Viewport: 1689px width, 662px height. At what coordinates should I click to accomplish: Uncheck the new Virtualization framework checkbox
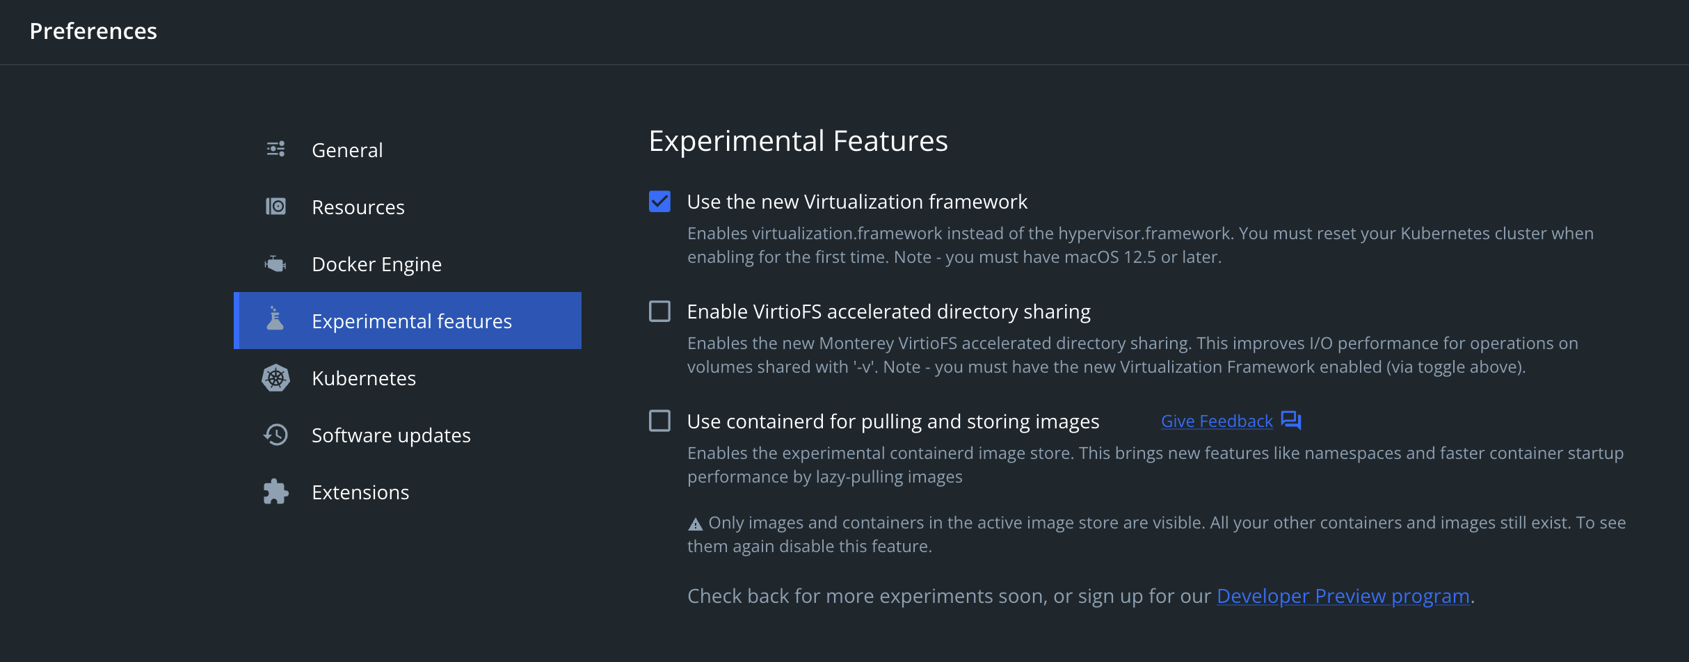coord(659,202)
